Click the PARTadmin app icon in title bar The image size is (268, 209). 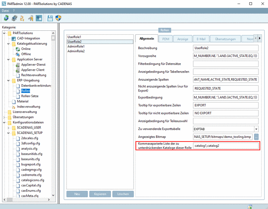(4, 4)
